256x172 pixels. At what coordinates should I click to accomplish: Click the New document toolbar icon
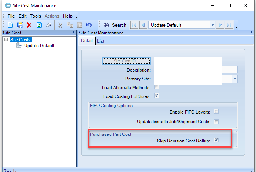coord(11,25)
